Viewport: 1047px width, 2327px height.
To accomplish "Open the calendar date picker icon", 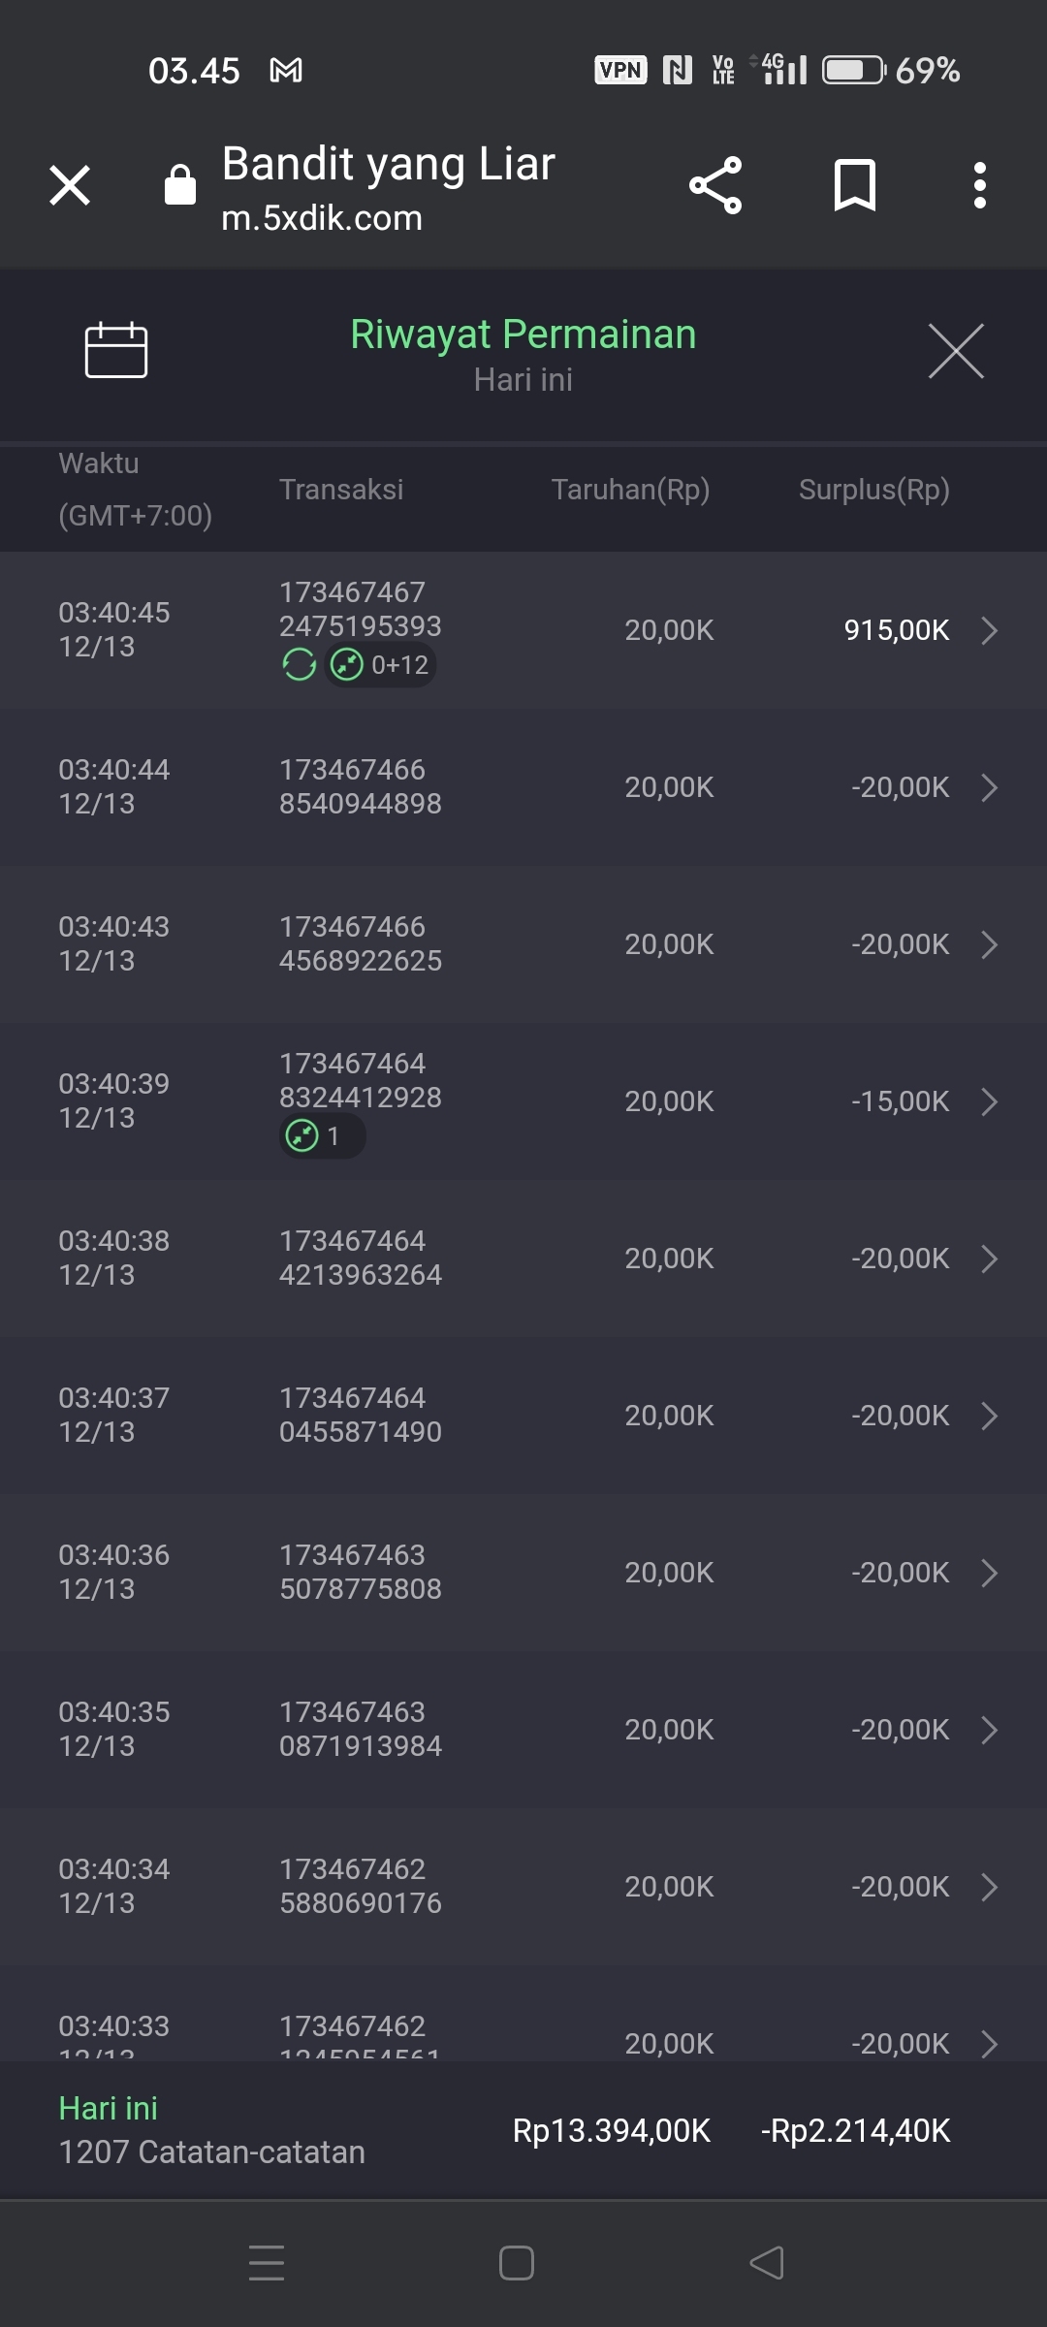I will tap(116, 349).
